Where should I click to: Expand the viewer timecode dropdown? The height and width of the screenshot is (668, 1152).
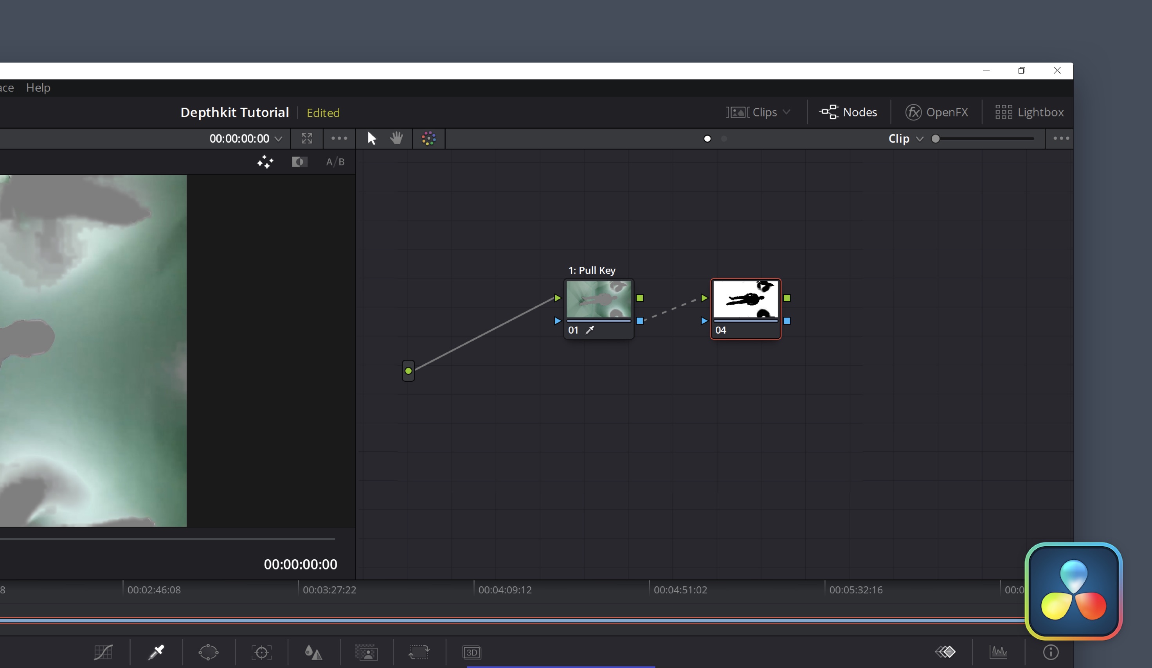[278, 138]
